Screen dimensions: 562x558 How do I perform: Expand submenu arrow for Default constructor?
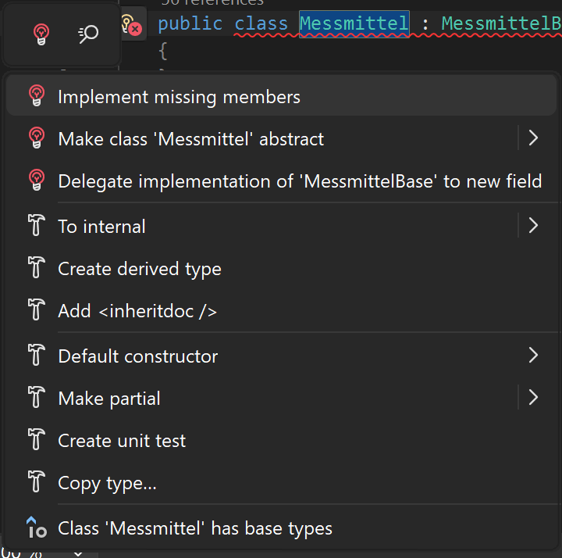(x=533, y=356)
